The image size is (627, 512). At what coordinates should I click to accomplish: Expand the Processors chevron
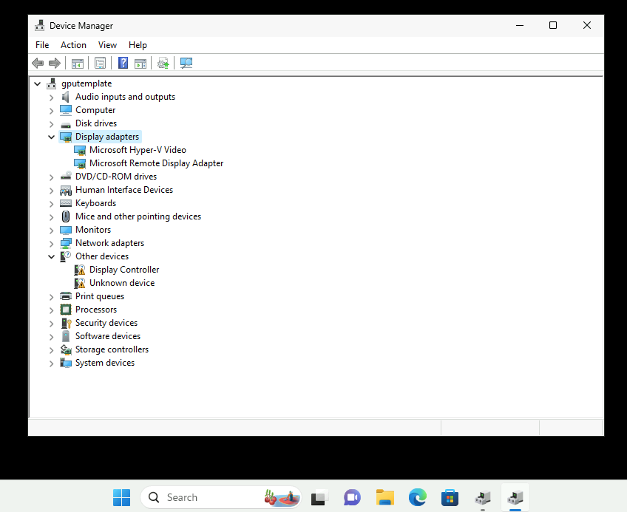(51, 310)
